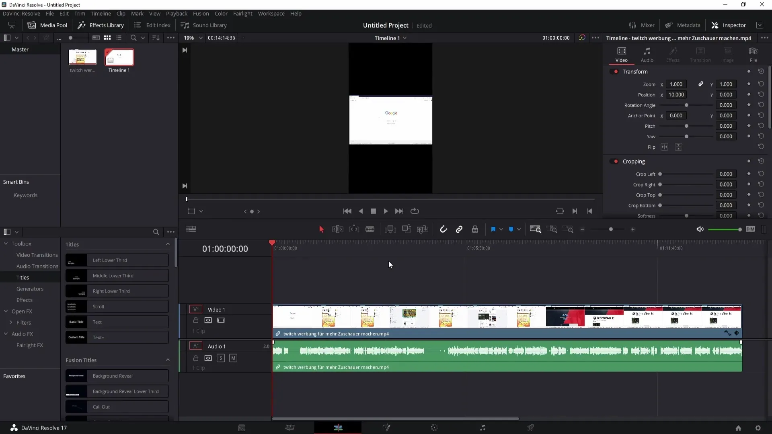Click the Color page icon bottom bar
The height and width of the screenshot is (434, 772).
(434, 428)
